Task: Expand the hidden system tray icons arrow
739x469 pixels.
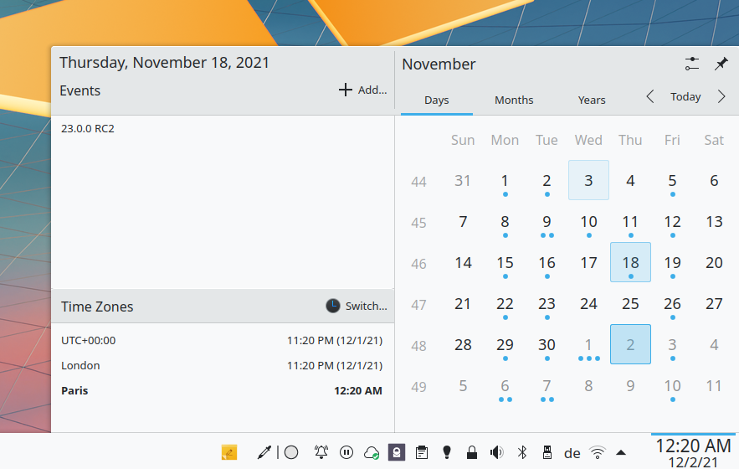Action: click(x=621, y=452)
